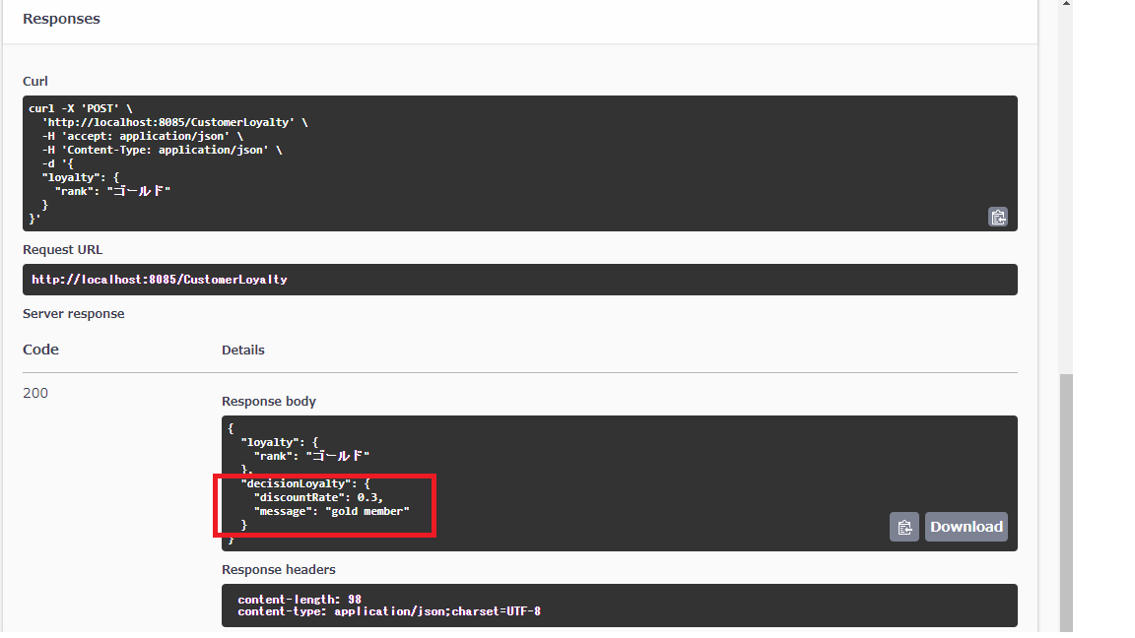Copy the curl command to clipboard
This screenshot has height=638, width=1135.
point(997,217)
